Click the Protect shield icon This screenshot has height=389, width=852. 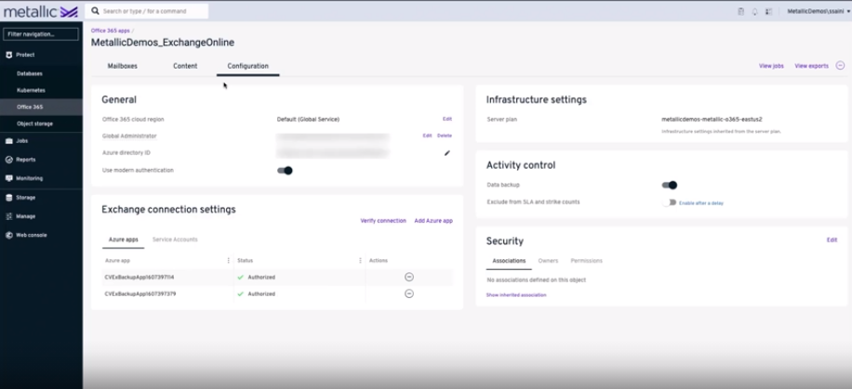[x=9, y=55]
